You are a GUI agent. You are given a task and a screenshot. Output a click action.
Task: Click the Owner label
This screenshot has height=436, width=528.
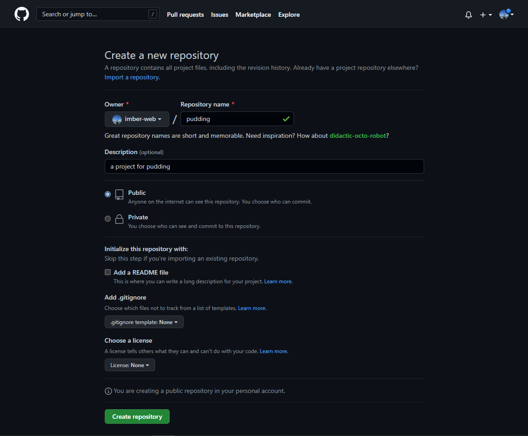(114, 104)
